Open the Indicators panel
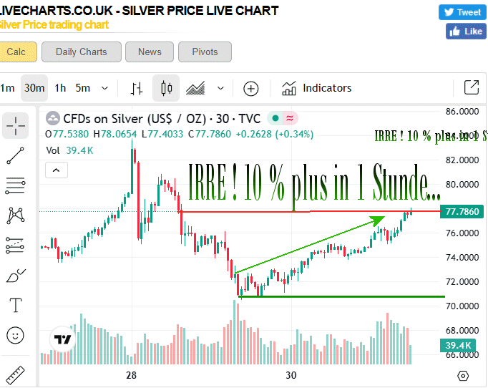Viewport: 488px width, 388px height. pyautogui.click(x=316, y=88)
